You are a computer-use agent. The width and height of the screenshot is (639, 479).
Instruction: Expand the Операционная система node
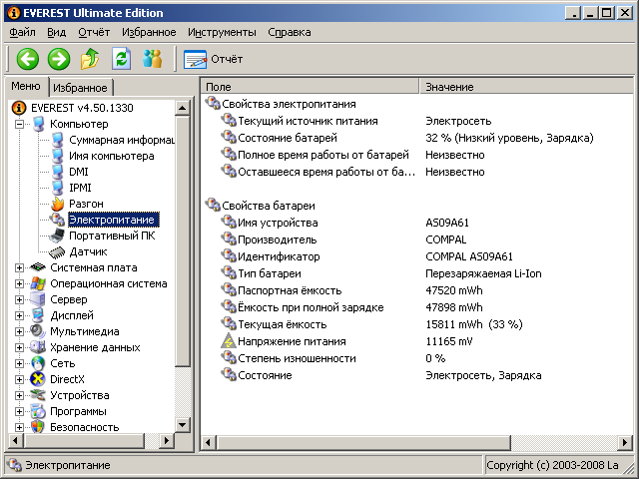pyautogui.click(x=19, y=283)
